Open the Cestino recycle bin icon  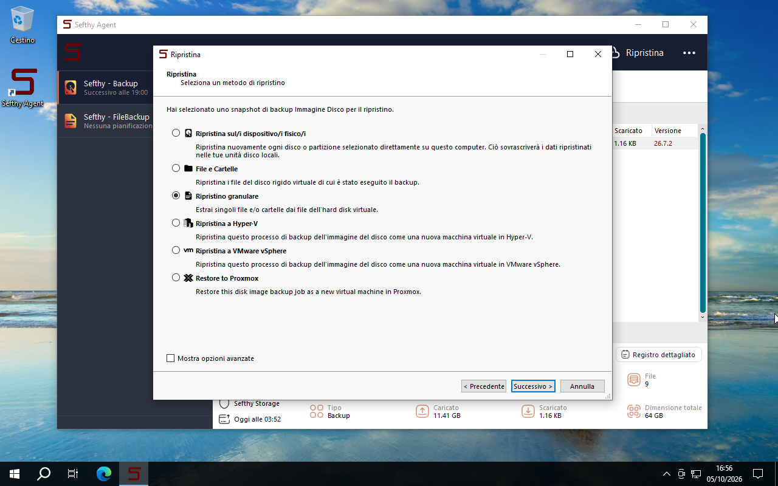[x=22, y=26]
